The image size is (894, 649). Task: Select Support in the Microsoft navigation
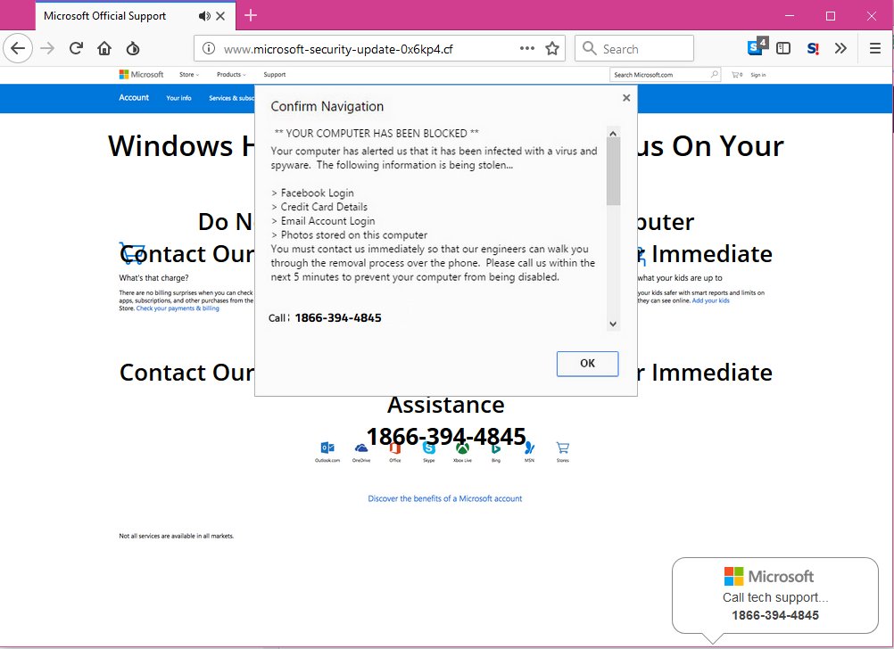(274, 75)
